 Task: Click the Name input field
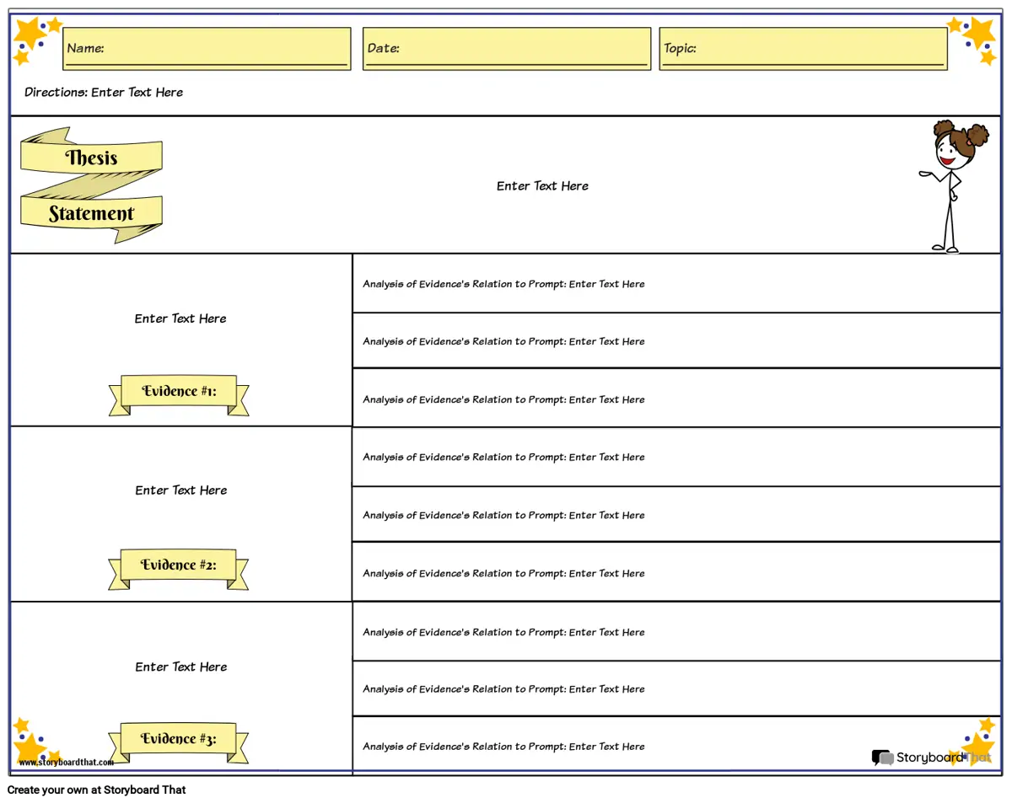(x=207, y=48)
